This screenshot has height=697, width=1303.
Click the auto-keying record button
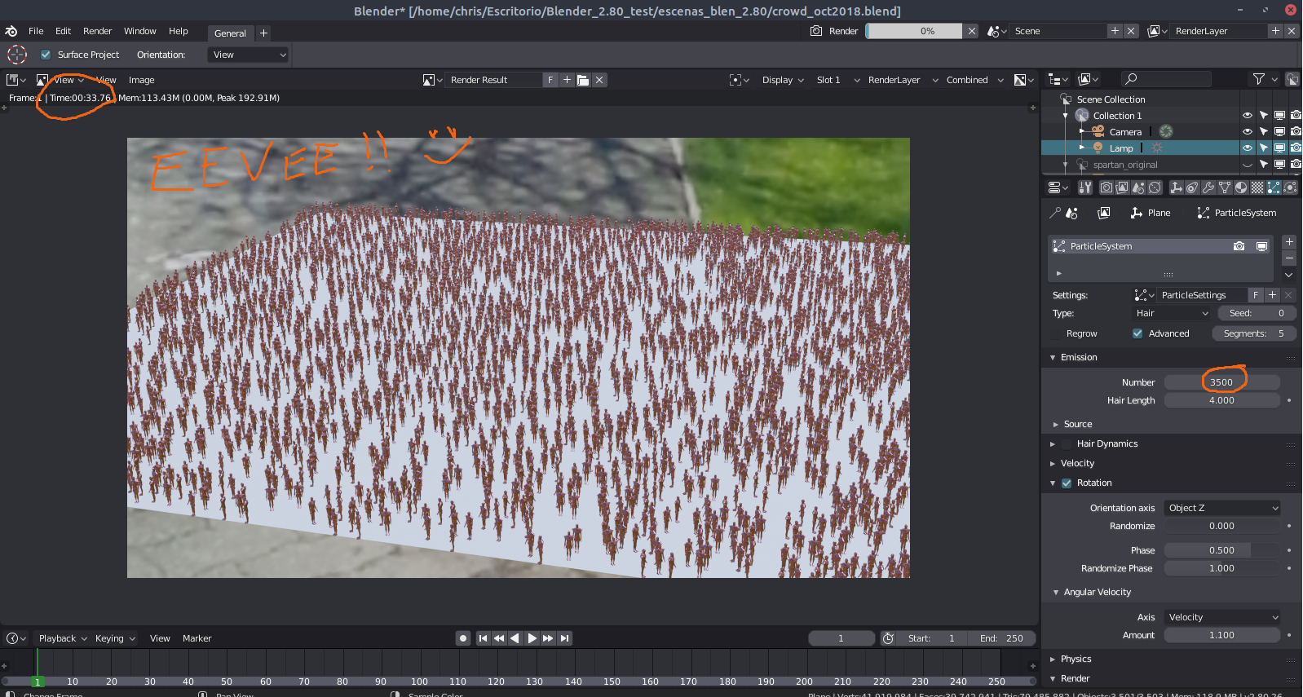tap(463, 638)
